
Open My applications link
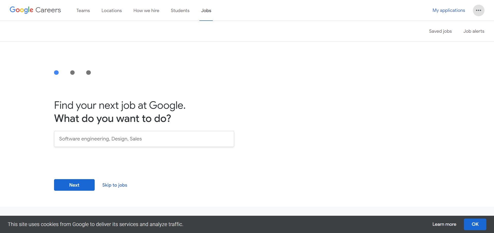449,10
